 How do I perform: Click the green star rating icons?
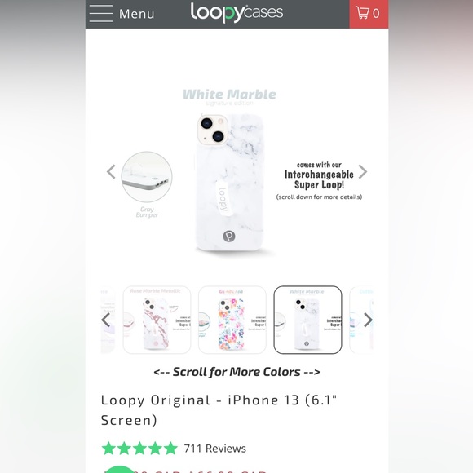pos(139,449)
